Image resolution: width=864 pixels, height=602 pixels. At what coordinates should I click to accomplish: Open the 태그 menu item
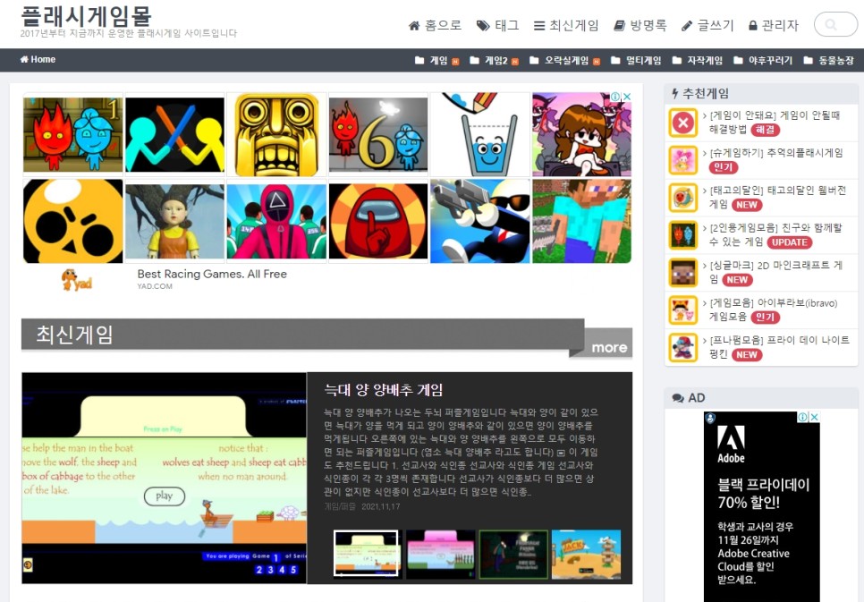point(498,25)
